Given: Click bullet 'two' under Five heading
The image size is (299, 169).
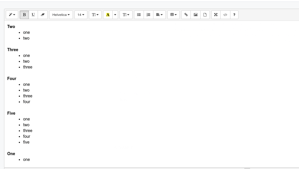Looking at the screenshot, I should [x=26, y=125].
